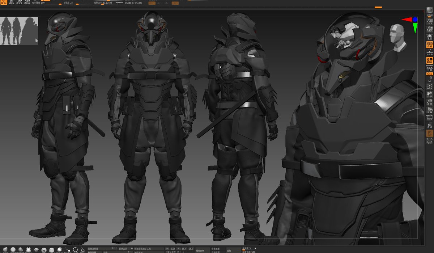The height and width of the screenshot is (253, 434).
Task: Toggle the PolyF polyframe display
Action: pos(429,118)
